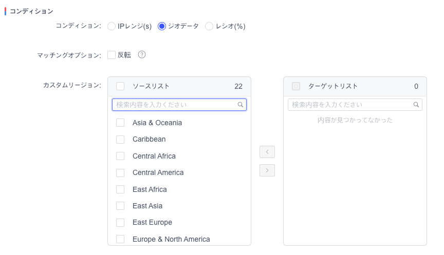Select the IPレンジ(s) radio option
This screenshot has width=444, height=255.
click(112, 26)
